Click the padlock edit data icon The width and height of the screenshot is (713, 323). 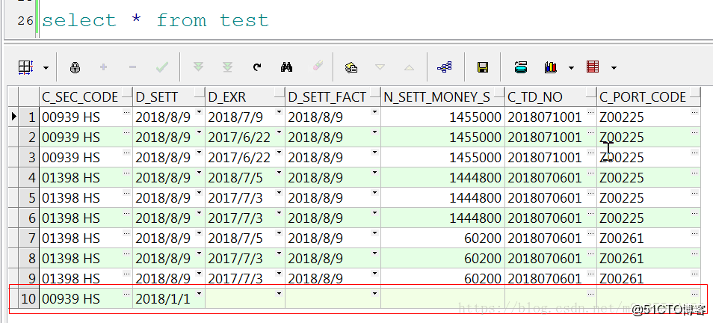click(75, 67)
